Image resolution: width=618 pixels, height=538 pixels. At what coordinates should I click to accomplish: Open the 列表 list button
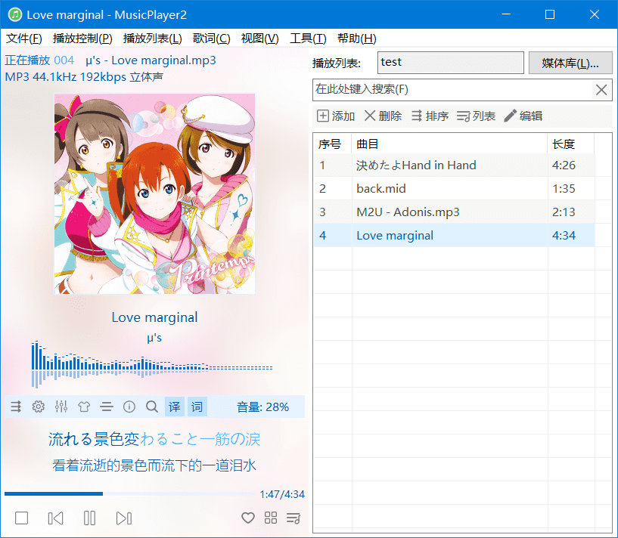pyautogui.click(x=476, y=116)
